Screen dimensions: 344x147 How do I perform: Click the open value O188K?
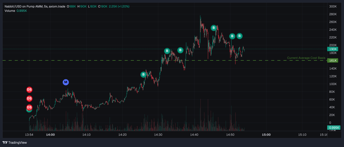click(x=72, y=6)
